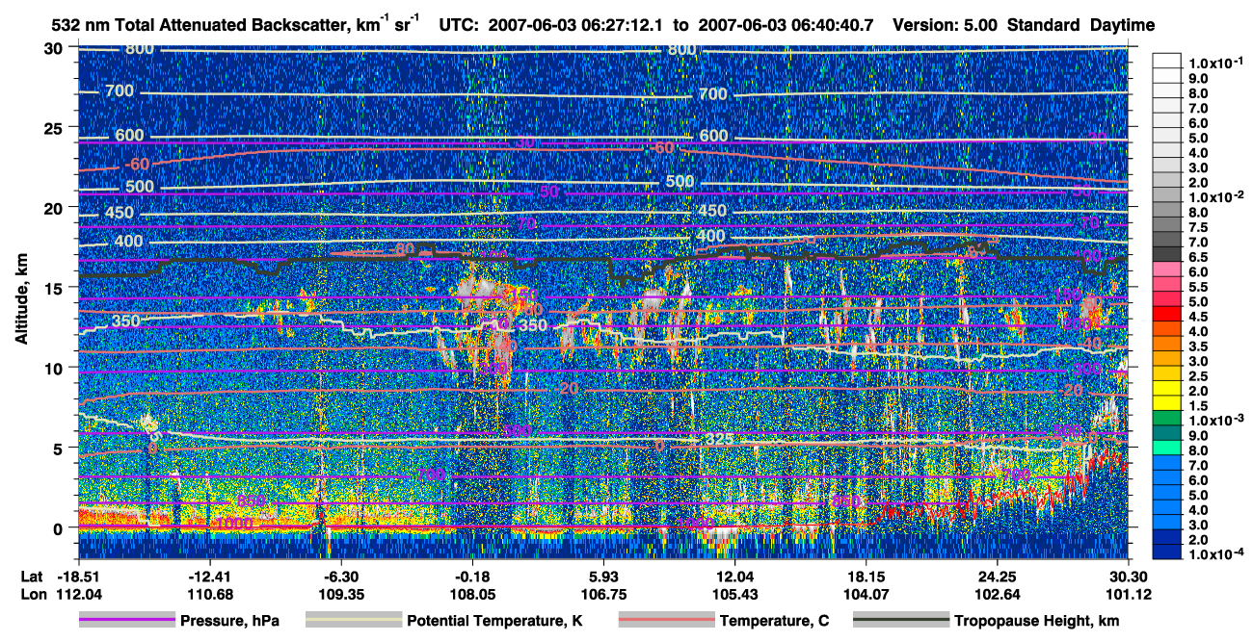Click latitude value '18.15'

(866, 577)
